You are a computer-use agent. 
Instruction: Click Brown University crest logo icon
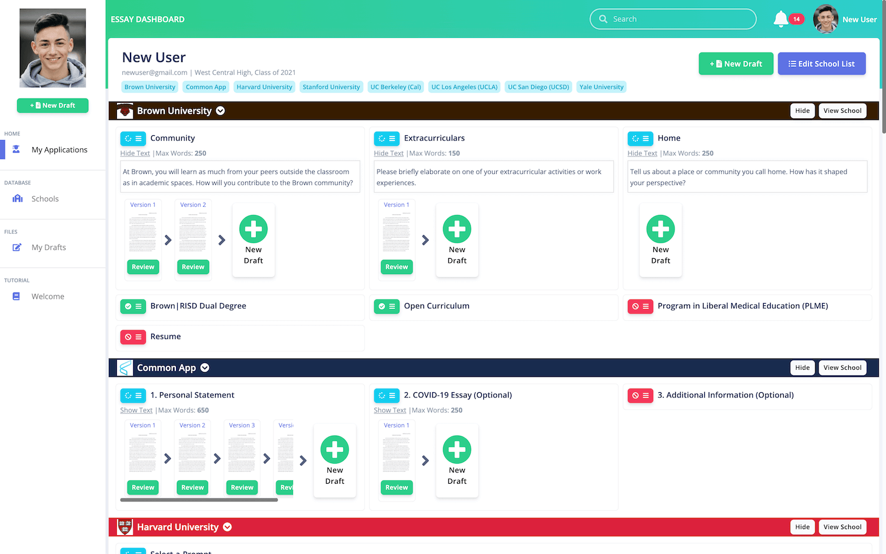click(125, 111)
